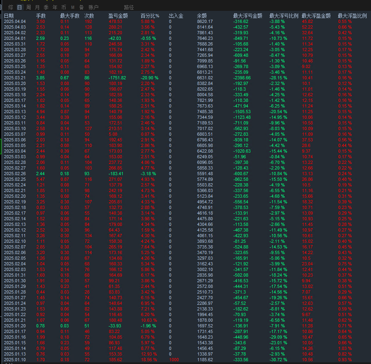This screenshot has height=364, width=371.
Task: Sort by the 盈亏金额 column header
Action: [x=118, y=16]
